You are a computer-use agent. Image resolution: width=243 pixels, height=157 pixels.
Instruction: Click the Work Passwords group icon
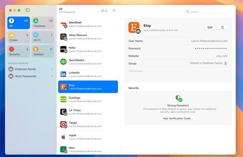point(11,76)
